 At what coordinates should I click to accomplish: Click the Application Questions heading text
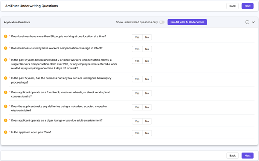[17, 22]
